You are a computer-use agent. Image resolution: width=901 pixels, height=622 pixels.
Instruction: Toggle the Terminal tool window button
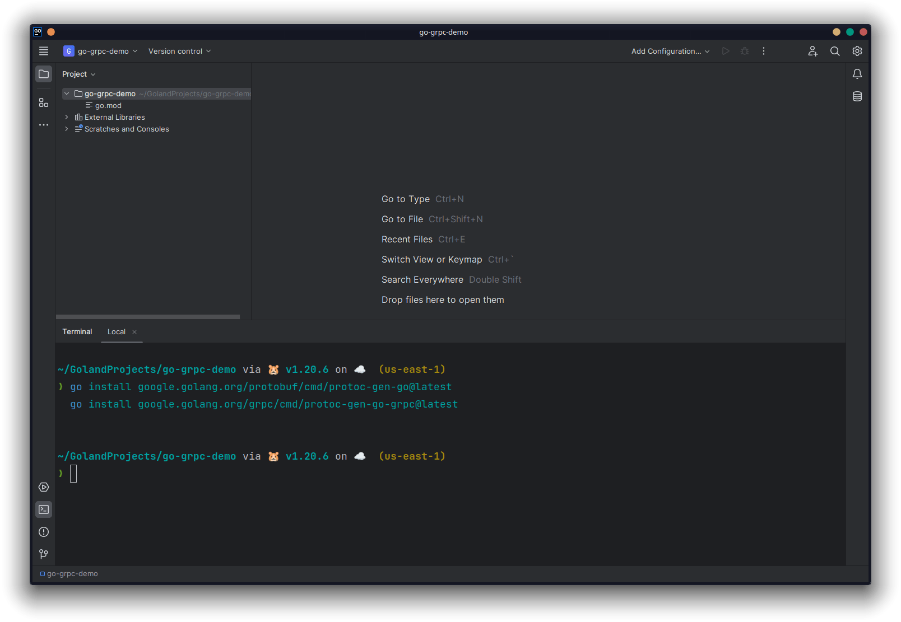click(44, 509)
